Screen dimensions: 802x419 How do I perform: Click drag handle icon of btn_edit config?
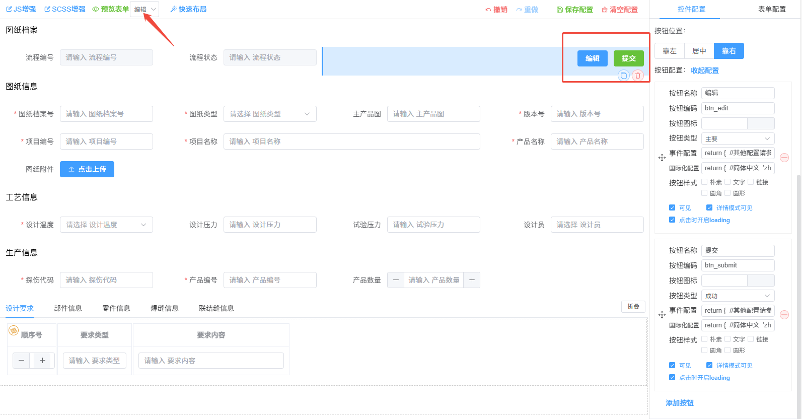click(662, 158)
